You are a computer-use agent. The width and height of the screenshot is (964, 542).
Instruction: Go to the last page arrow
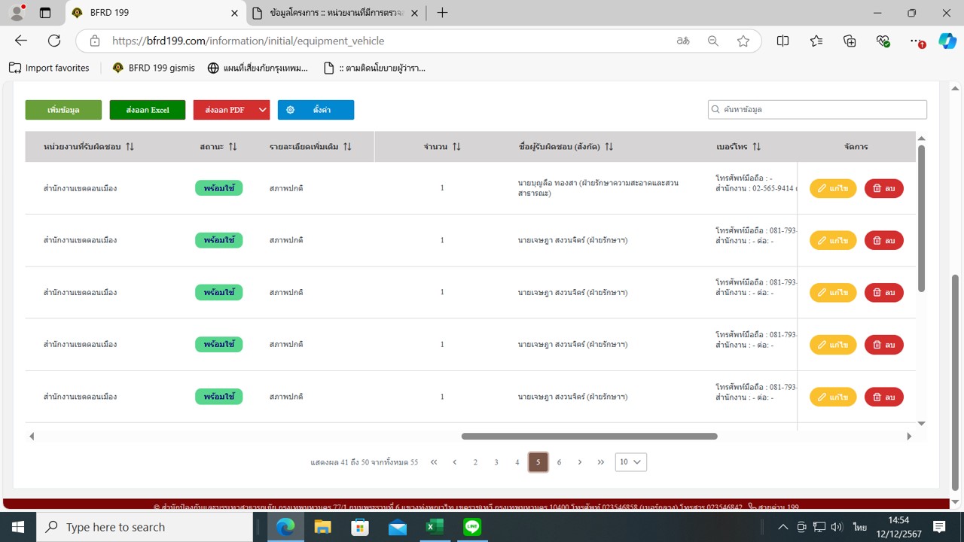tap(600, 462)
